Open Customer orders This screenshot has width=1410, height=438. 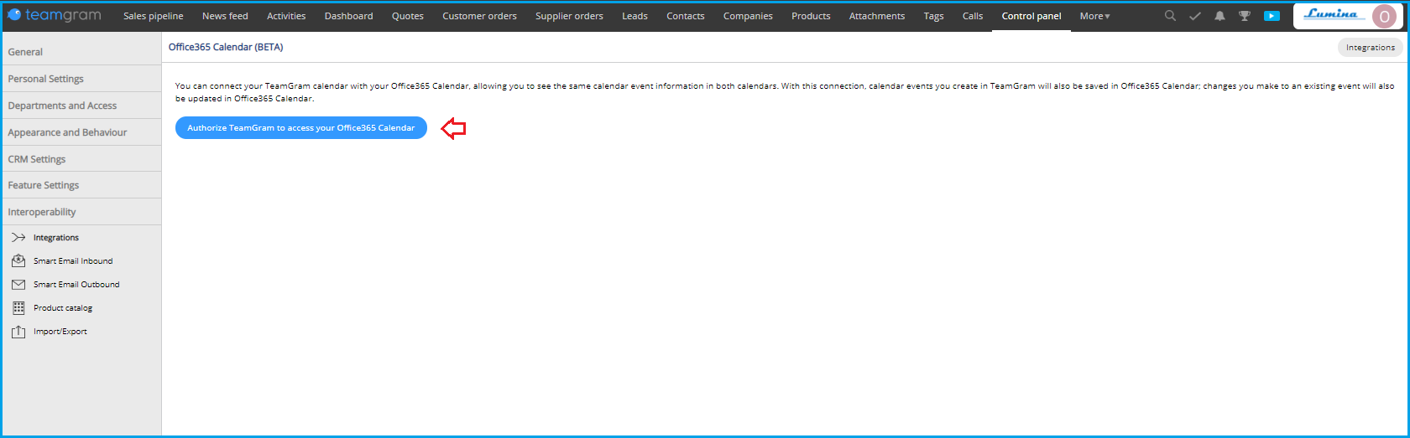479,16
